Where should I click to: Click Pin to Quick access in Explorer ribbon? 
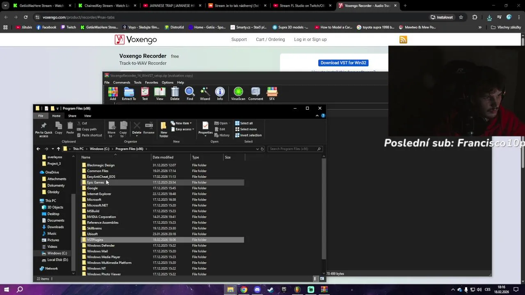pyautogui.click(x=43, y=129)
